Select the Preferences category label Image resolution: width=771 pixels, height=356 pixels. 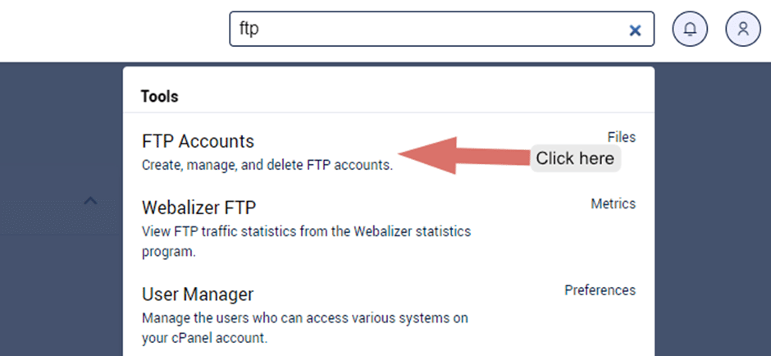(600, 290)
